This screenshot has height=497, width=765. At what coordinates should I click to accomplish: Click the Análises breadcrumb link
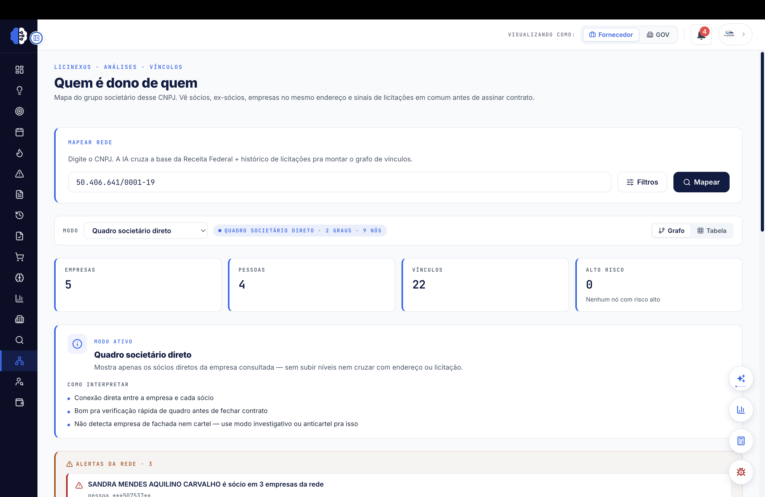(x=120, y=67)
